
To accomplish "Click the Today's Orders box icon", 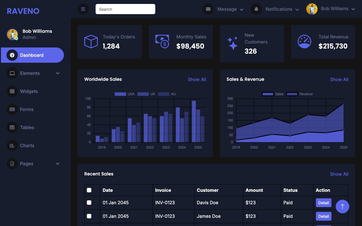I will coord(91,42).
